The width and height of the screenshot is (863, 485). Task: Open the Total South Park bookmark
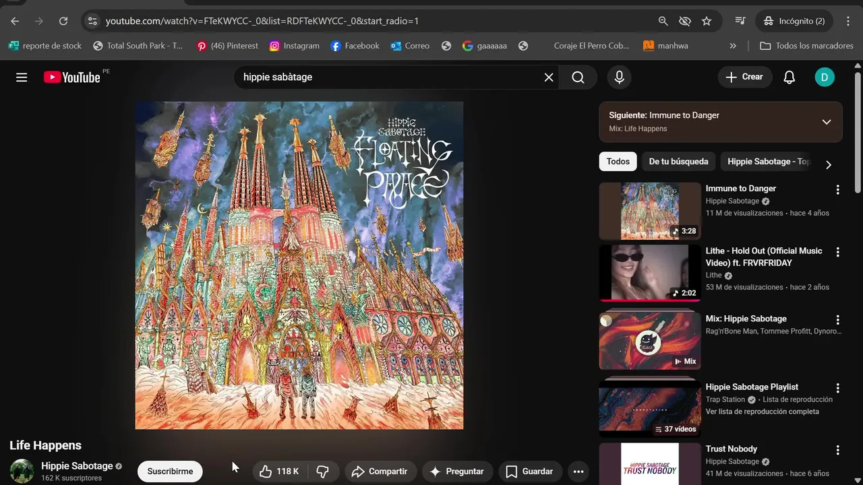coord(138,46)
